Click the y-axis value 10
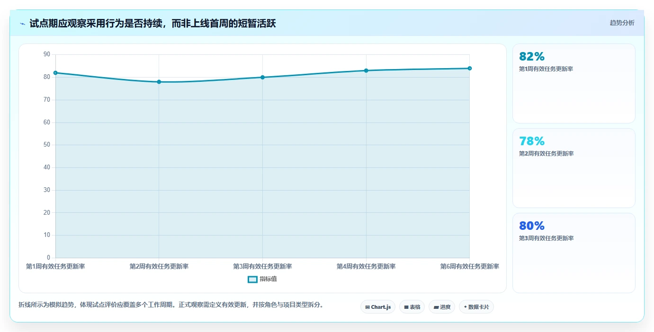Screen dimensions: 654x332 (46, 235)
